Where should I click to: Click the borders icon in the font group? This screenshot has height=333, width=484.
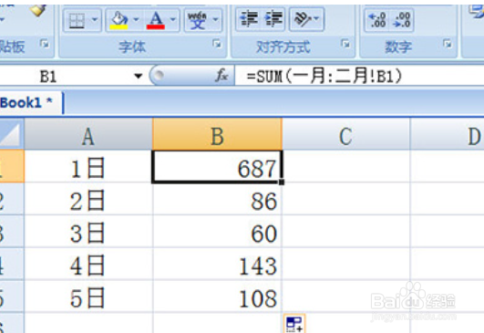77,20
